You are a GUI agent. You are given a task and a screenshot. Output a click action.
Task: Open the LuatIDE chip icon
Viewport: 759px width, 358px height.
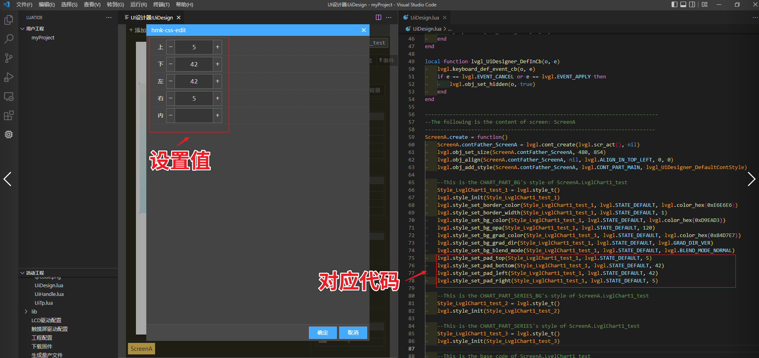click(9, 134)
